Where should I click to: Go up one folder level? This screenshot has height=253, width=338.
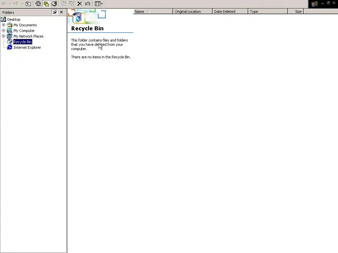[x=28, y=4]
